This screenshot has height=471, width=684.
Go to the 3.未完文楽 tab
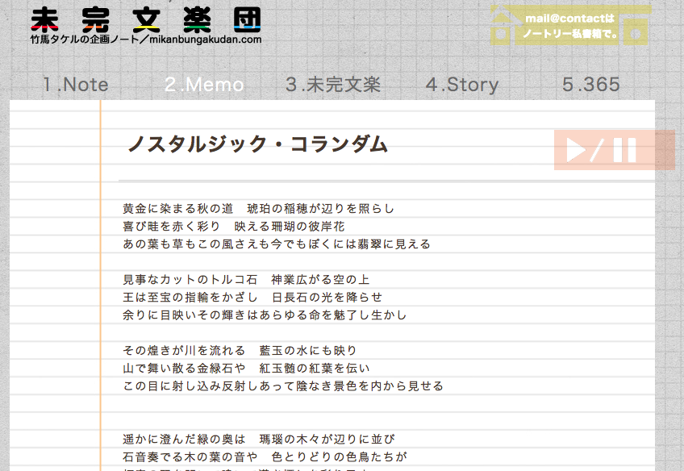[333, 85]
